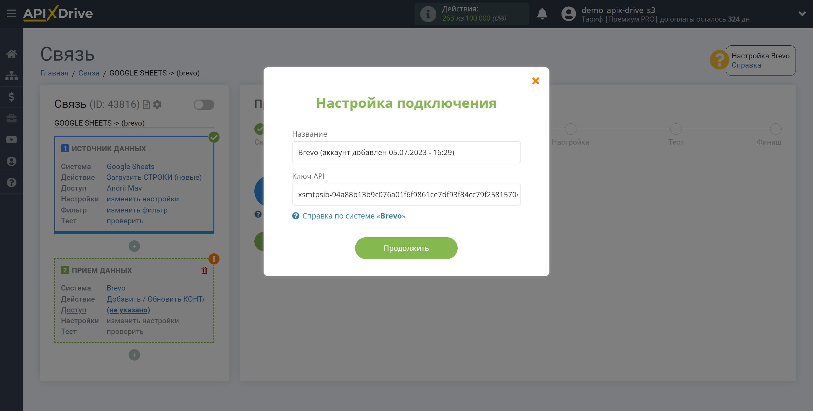Screen dimensions: 813x411
Task: Click source изменить настройки link
Action: coord(143,199)
